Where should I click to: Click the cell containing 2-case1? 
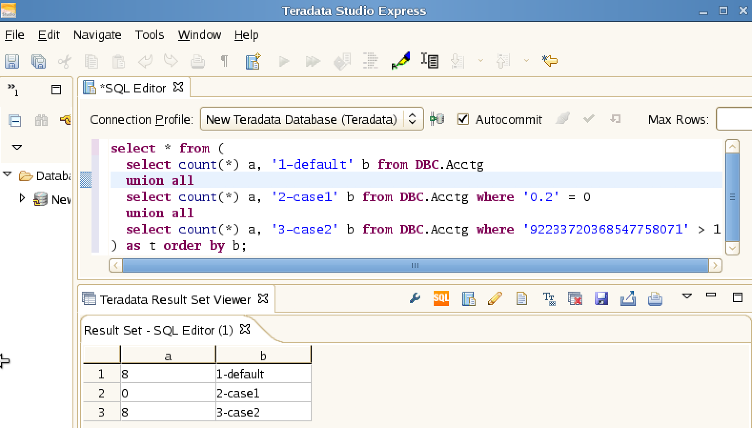click(x=263, y=393)
